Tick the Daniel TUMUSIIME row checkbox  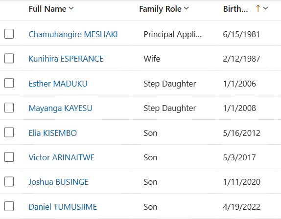9,206
